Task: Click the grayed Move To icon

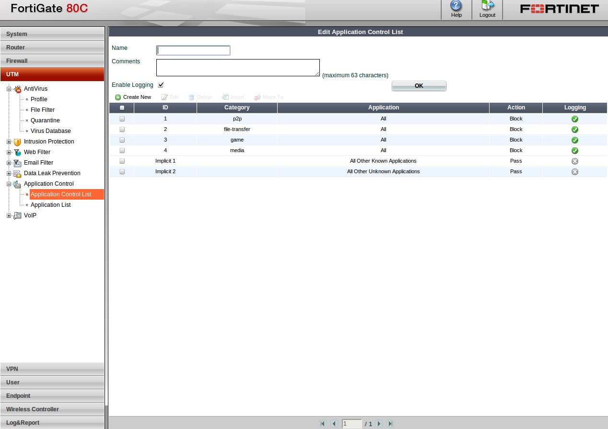Action: [x=258, y=97]
